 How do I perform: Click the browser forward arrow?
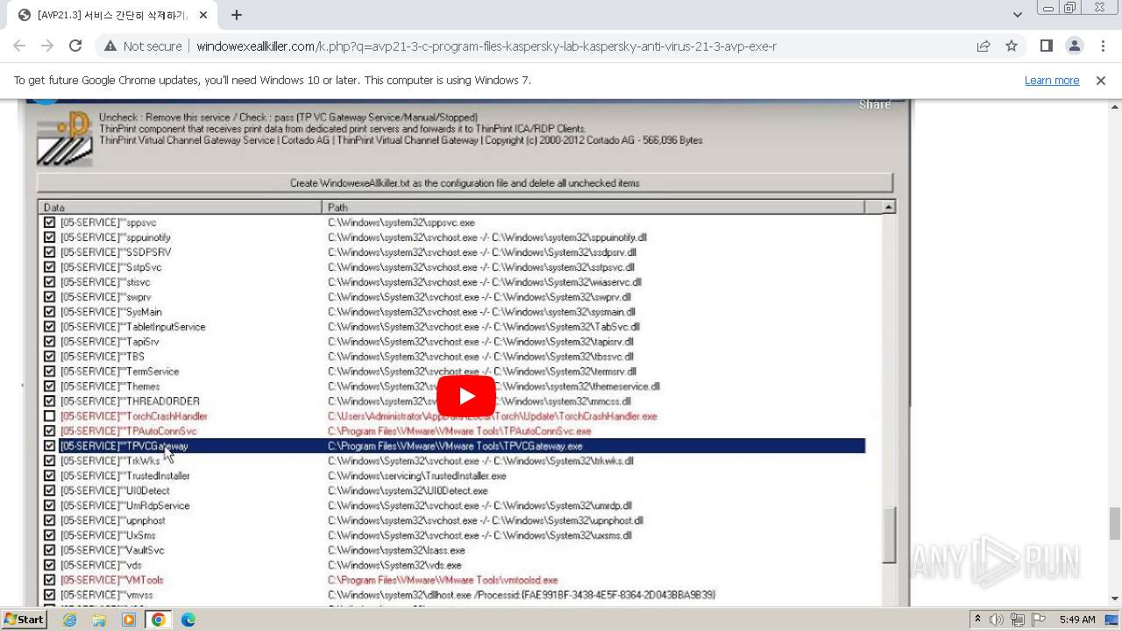coord(47,46)
